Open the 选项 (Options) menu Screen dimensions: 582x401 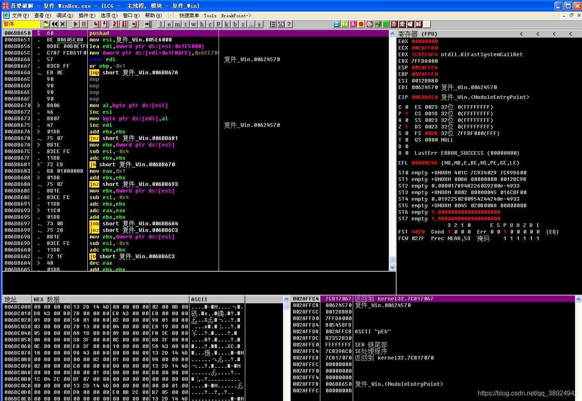[x=109, y=16]
